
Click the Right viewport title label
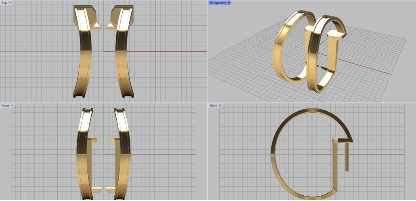[x=214, y=106]
